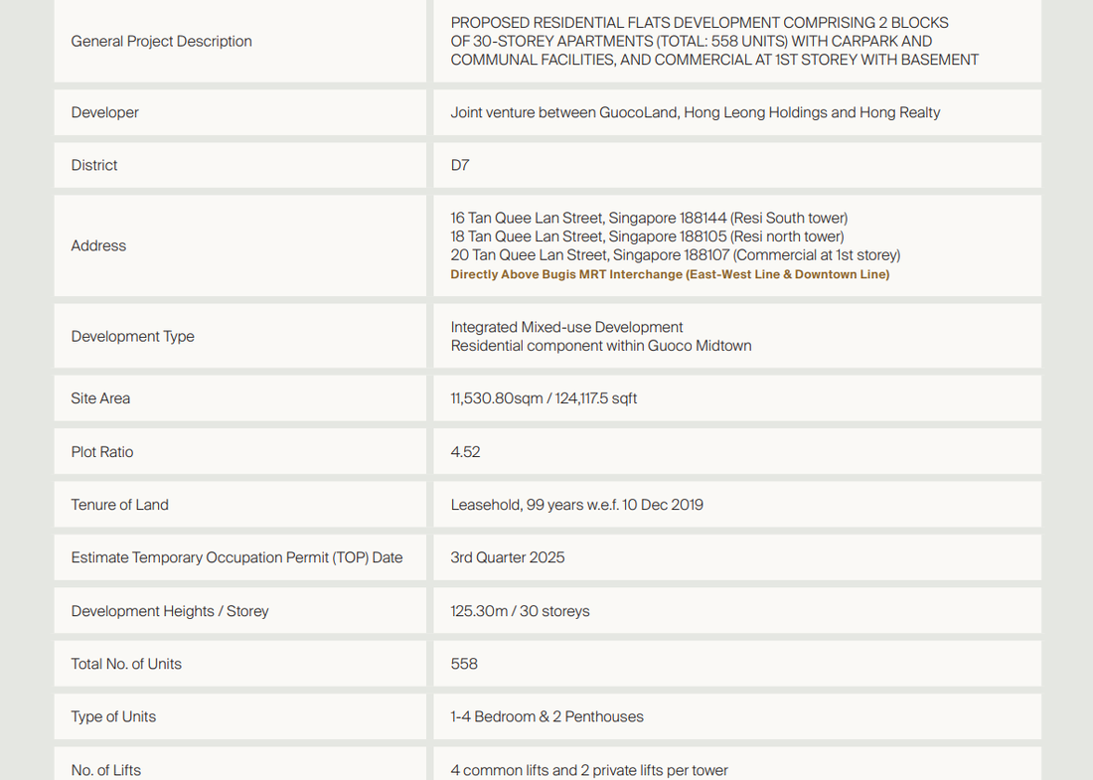Image resolution: width=1093 pixels, height=780 pixels.
Task: Click the 'Type of Units' label
Action: tap(113, 716)
